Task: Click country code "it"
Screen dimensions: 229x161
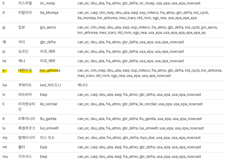Action: pyautogui.click(x=3, y=13)
